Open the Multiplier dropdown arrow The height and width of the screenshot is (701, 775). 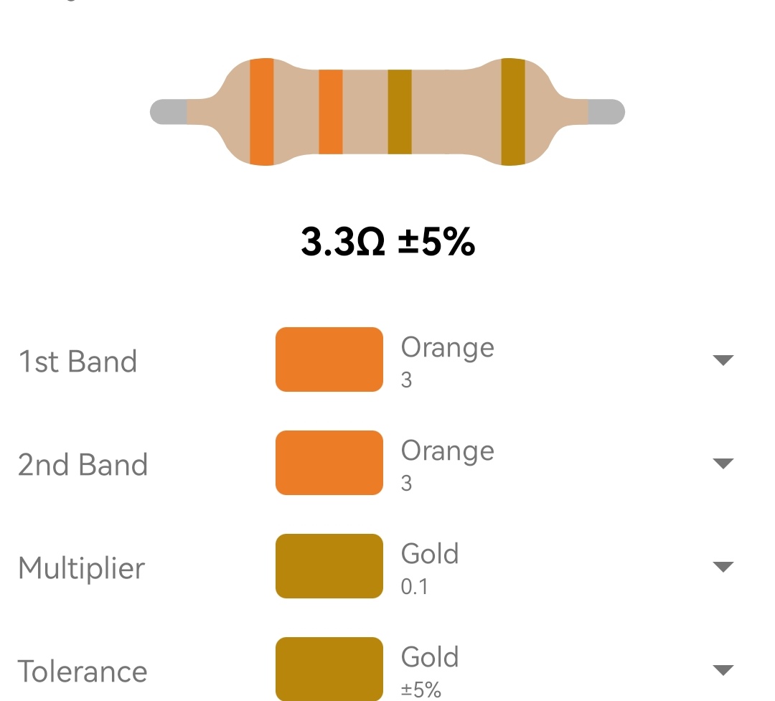pyautogui.click(x=723, y=567)
